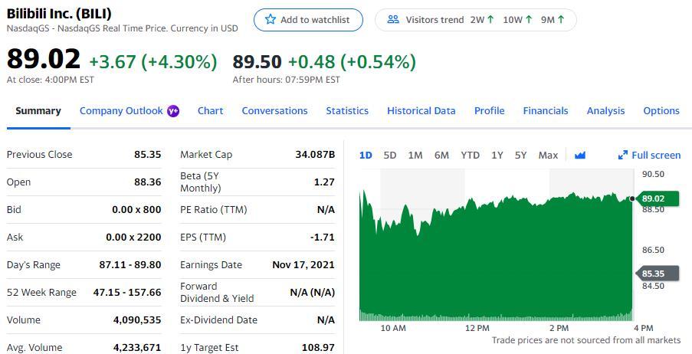Click the Ask value 0.00 x 2200
692x354 pixels.
click(x=133, y=238)
